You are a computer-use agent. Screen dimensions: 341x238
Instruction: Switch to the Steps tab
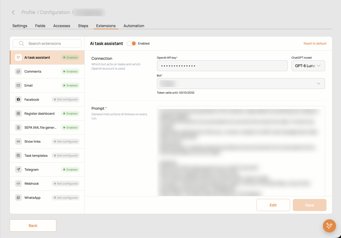click(83, 26)
